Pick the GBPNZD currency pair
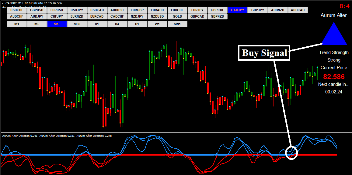Viewport: 352px width, 175px height. click(x=218, y=16)
